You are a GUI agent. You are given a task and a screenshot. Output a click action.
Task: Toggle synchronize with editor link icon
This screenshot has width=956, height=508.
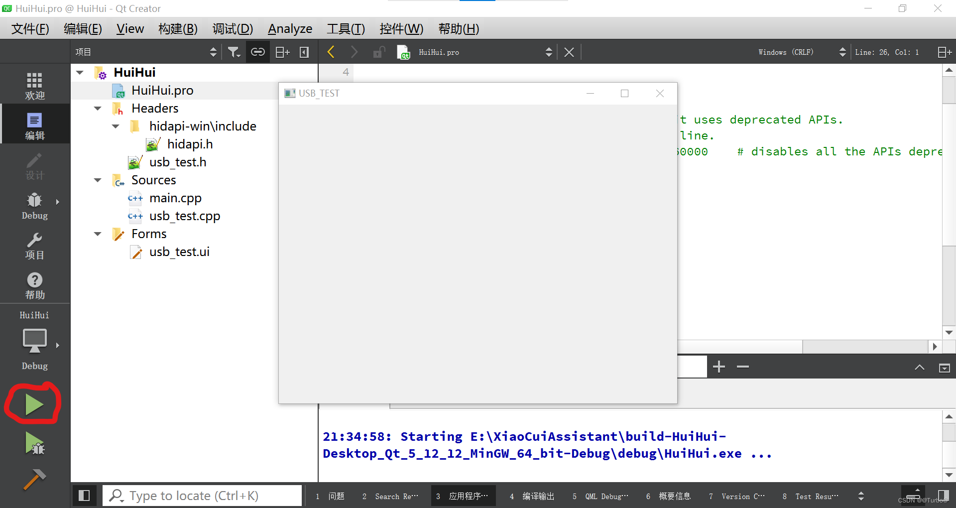point(258,51)
